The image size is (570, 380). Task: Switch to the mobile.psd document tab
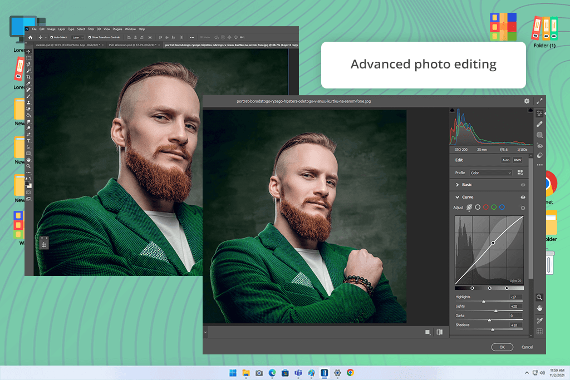67,45
